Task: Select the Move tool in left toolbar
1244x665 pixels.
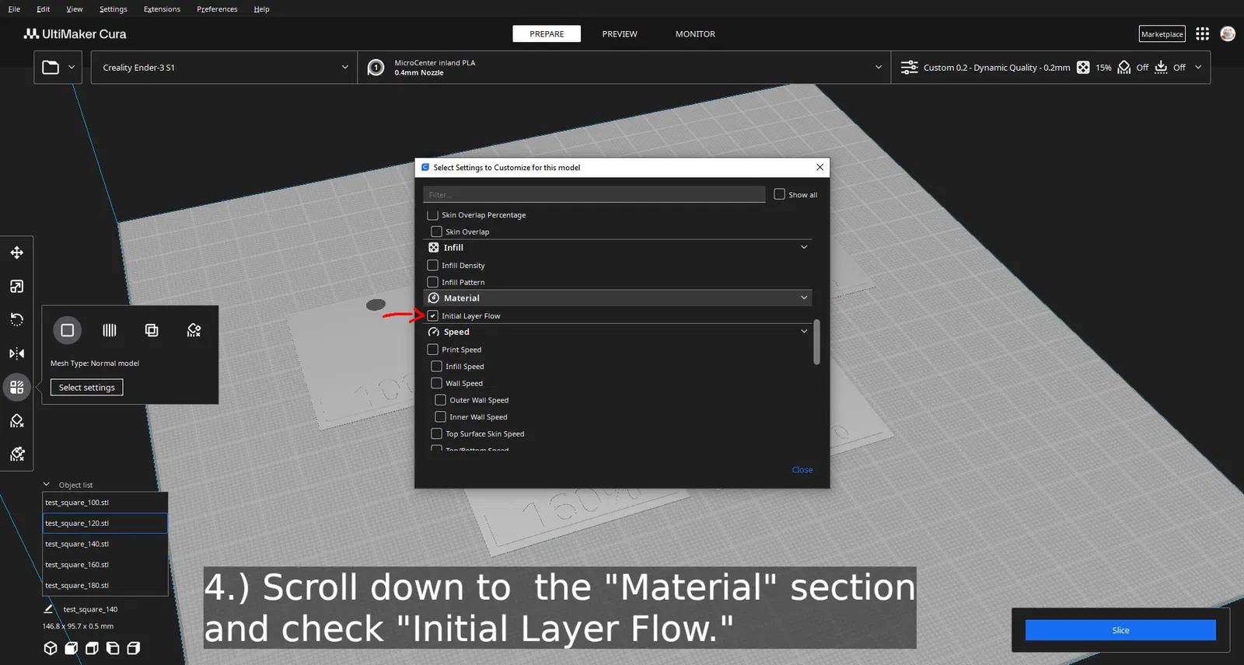Action: point(16,252)
